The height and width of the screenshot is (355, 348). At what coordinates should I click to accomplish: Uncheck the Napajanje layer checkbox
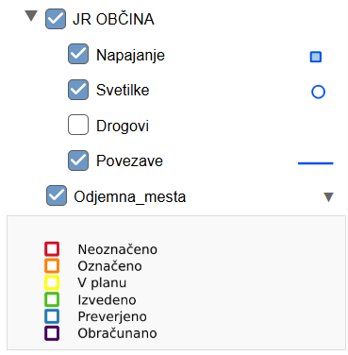point(78,54)
